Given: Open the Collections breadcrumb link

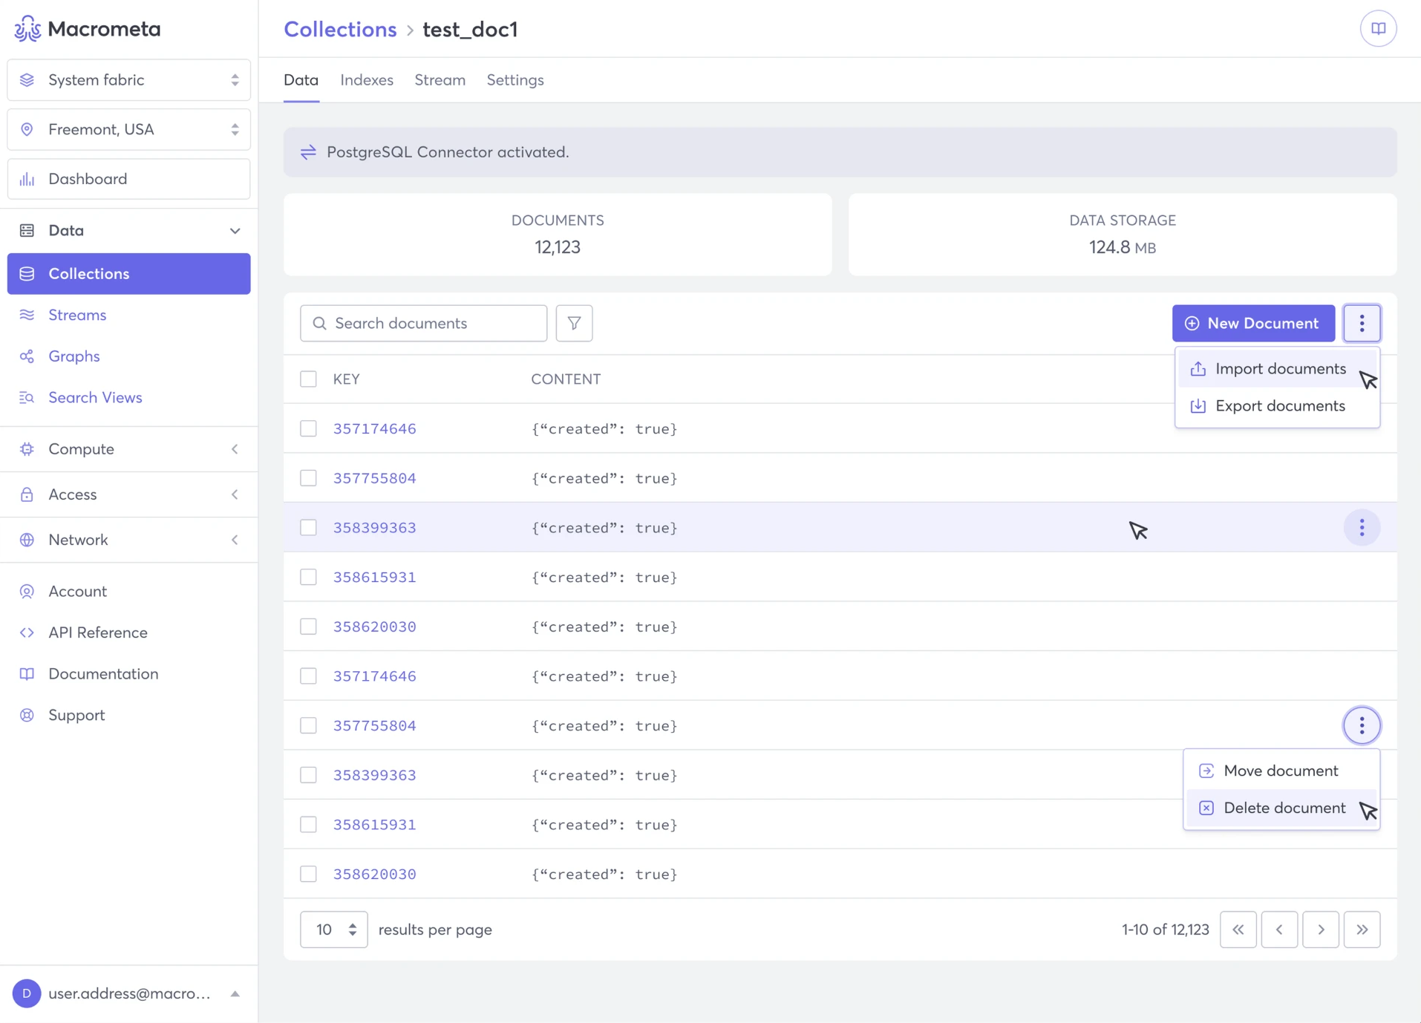Looking at the screenshot, I should (x=340, y=29).
